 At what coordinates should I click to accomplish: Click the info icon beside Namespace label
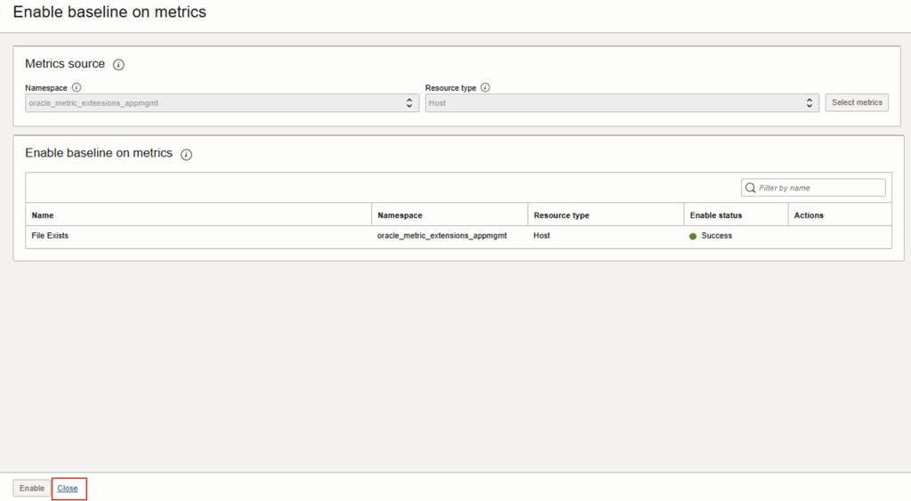pyautogui.click(x=77, y=88)
